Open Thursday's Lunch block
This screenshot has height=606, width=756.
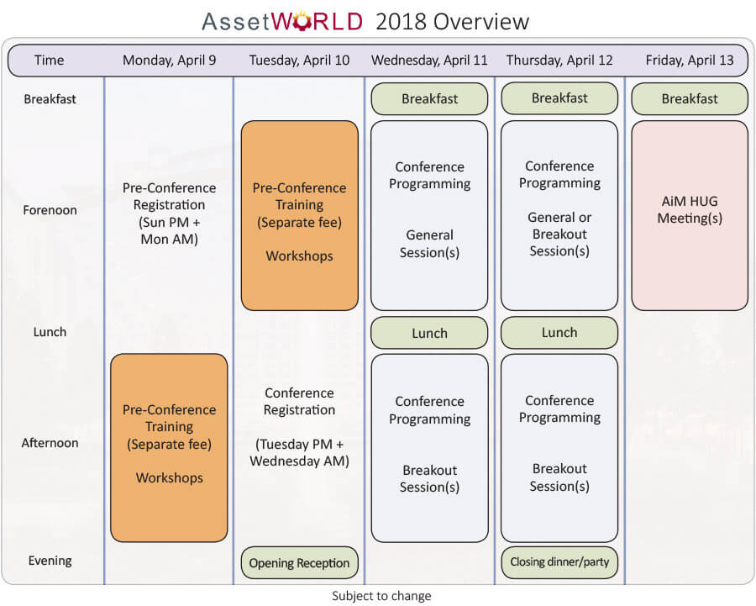click(x=559, y=333)
